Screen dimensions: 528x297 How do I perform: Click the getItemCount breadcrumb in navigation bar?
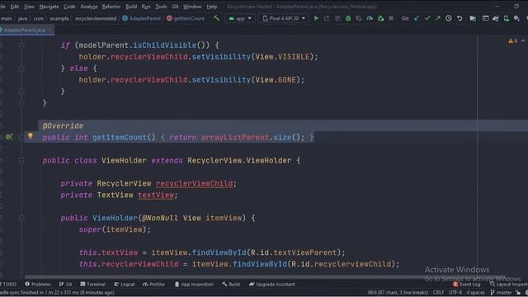(186, 18)
